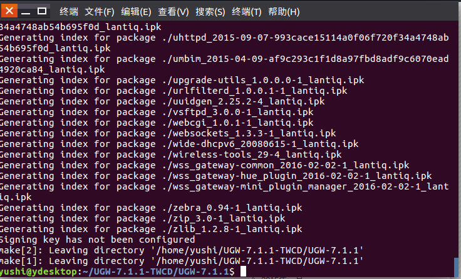The width and height of the screenshot is (461, 279).
Task: Click the zlib_1.2.8-1_lantiq.ipk package line
Action: point(151,229)
